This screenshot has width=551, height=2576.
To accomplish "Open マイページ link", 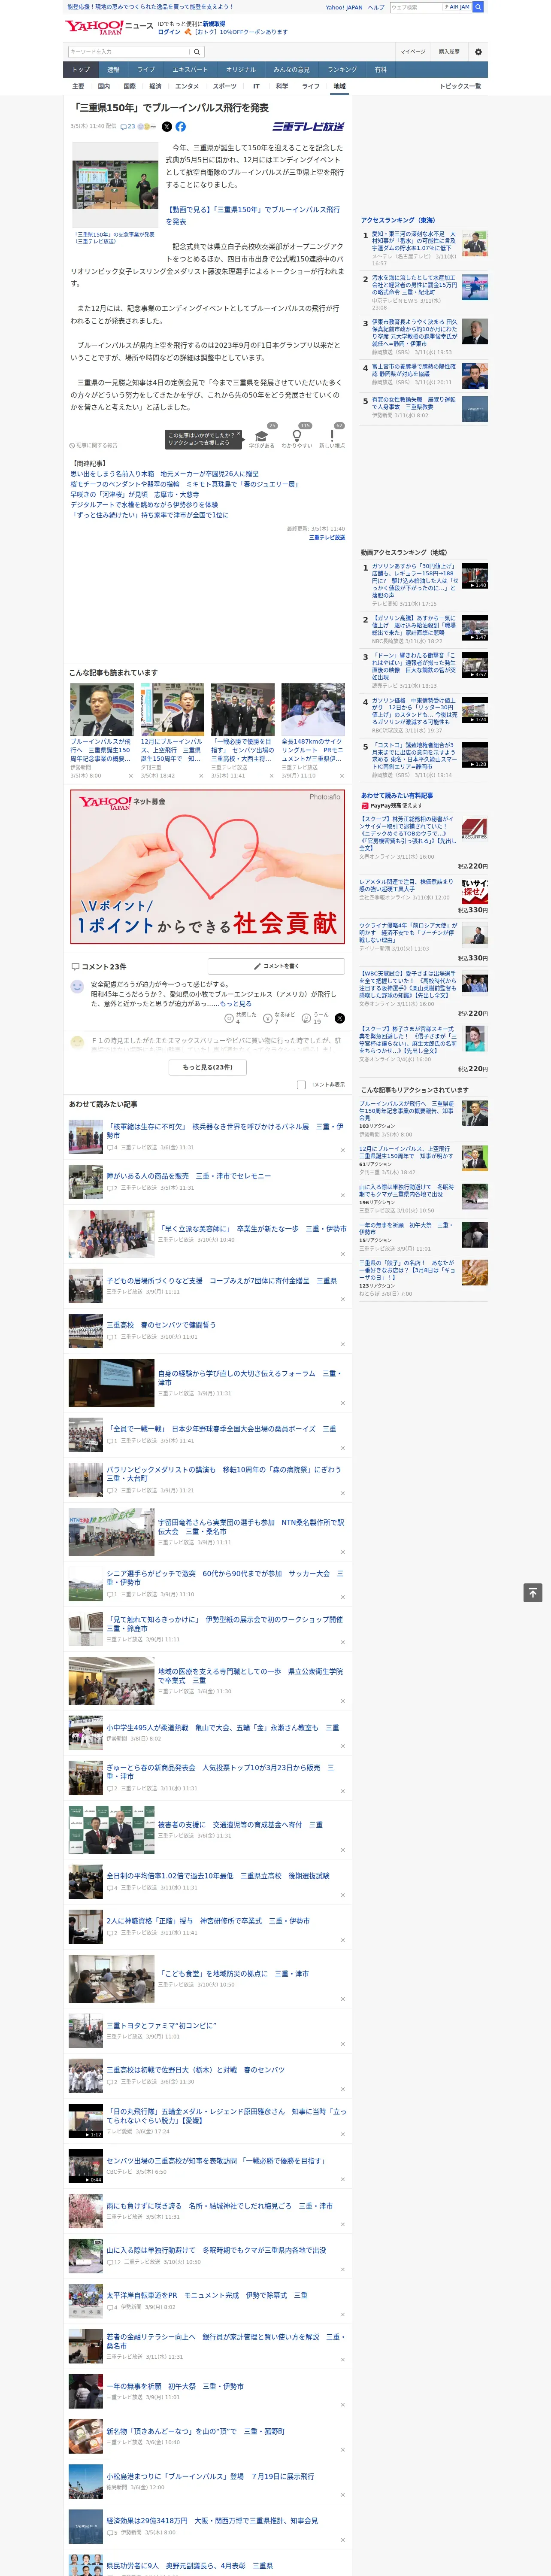I will tap(413, 51).
